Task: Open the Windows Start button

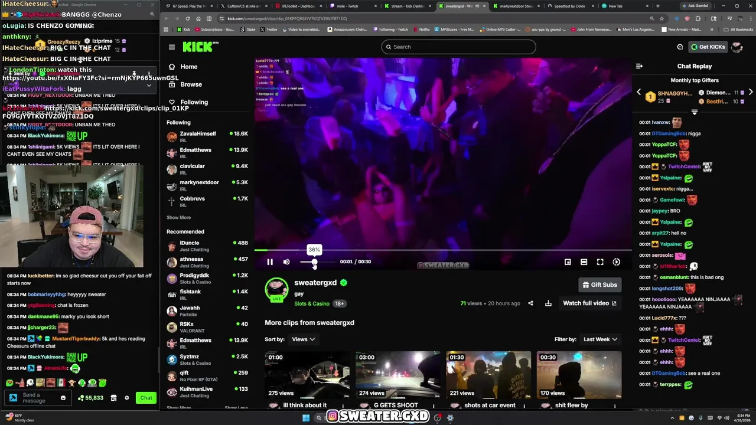Action: [306, 418]
